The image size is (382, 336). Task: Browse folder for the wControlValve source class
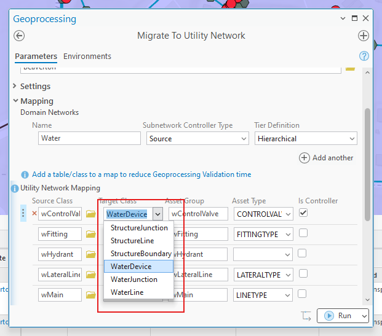tap(91, 214)
